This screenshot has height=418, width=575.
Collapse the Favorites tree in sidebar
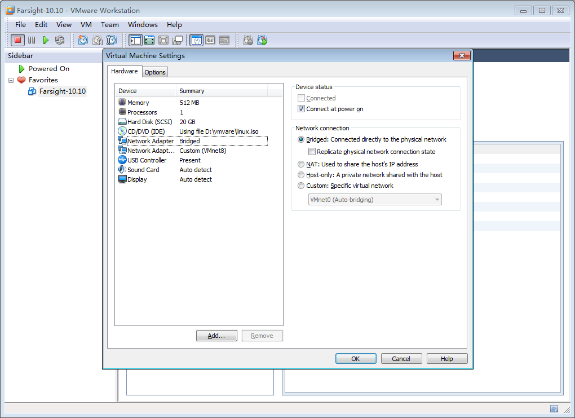[11, 80]
